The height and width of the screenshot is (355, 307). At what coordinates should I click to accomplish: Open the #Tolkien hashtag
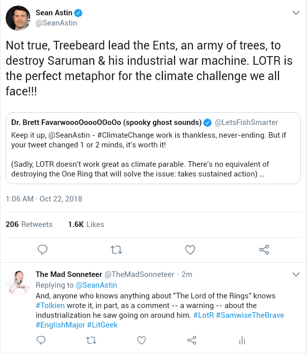point(52,306)
